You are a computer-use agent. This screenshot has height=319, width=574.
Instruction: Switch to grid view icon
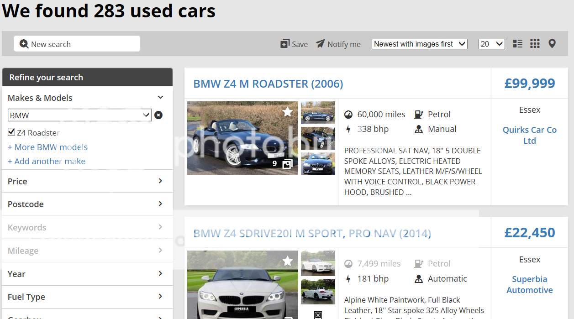click(x=535, y=44)
